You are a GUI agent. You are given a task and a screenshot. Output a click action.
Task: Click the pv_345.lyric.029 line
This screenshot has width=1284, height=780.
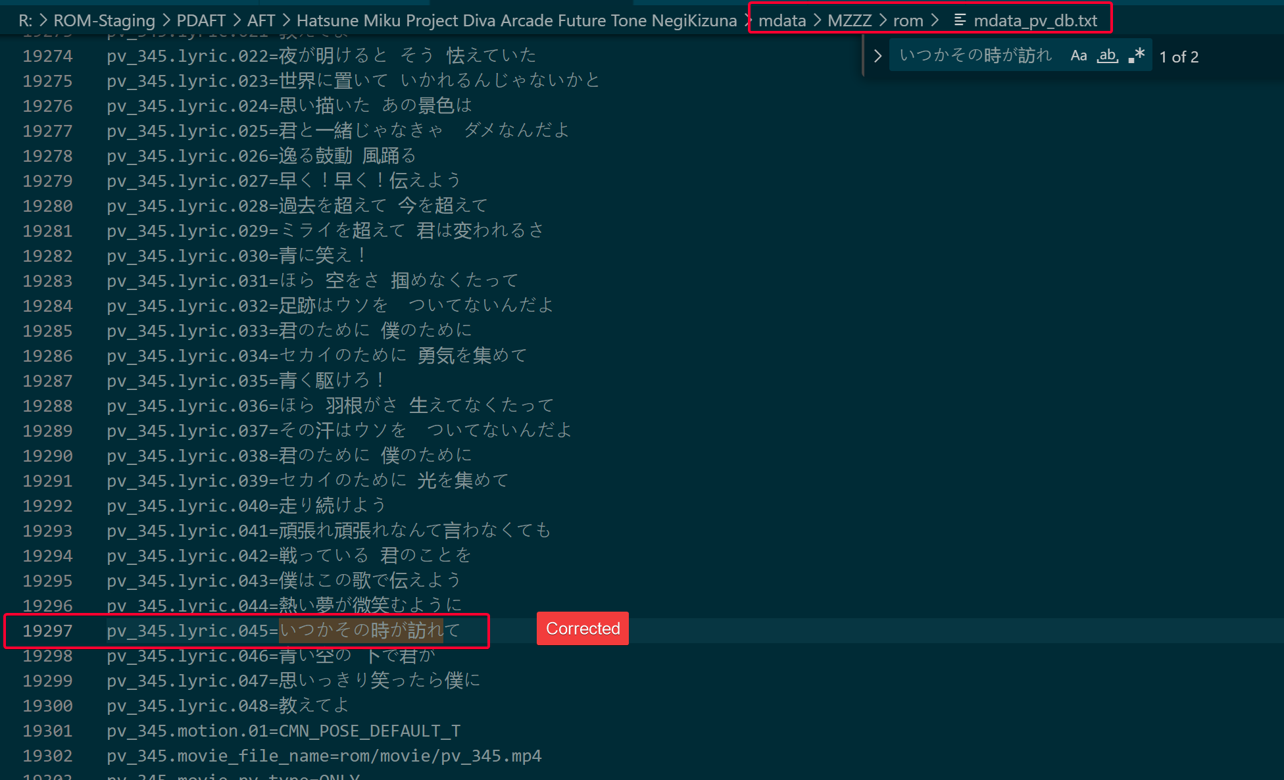pos(326,231)
